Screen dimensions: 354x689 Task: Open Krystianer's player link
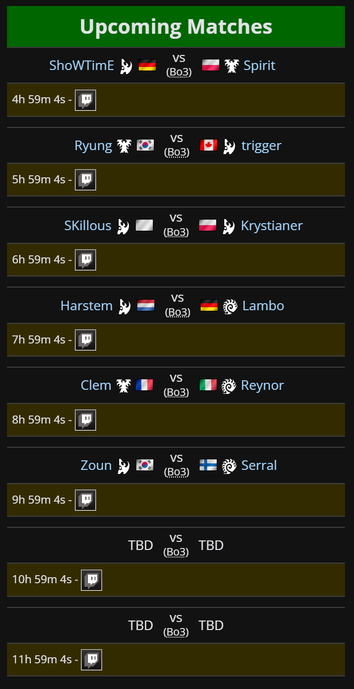click(x=272, y=226)
